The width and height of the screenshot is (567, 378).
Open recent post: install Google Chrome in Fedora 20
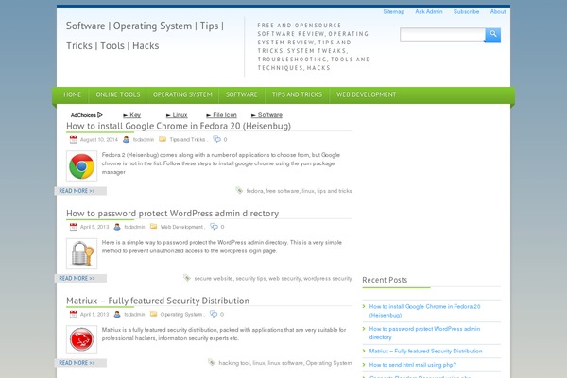coord(424,311)
